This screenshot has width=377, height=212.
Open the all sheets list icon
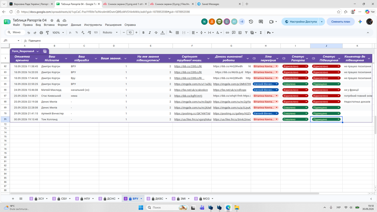21,199
